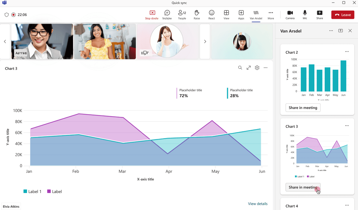Click the View details link
Screen dimensions: 358x210
(x=258, y=204)
